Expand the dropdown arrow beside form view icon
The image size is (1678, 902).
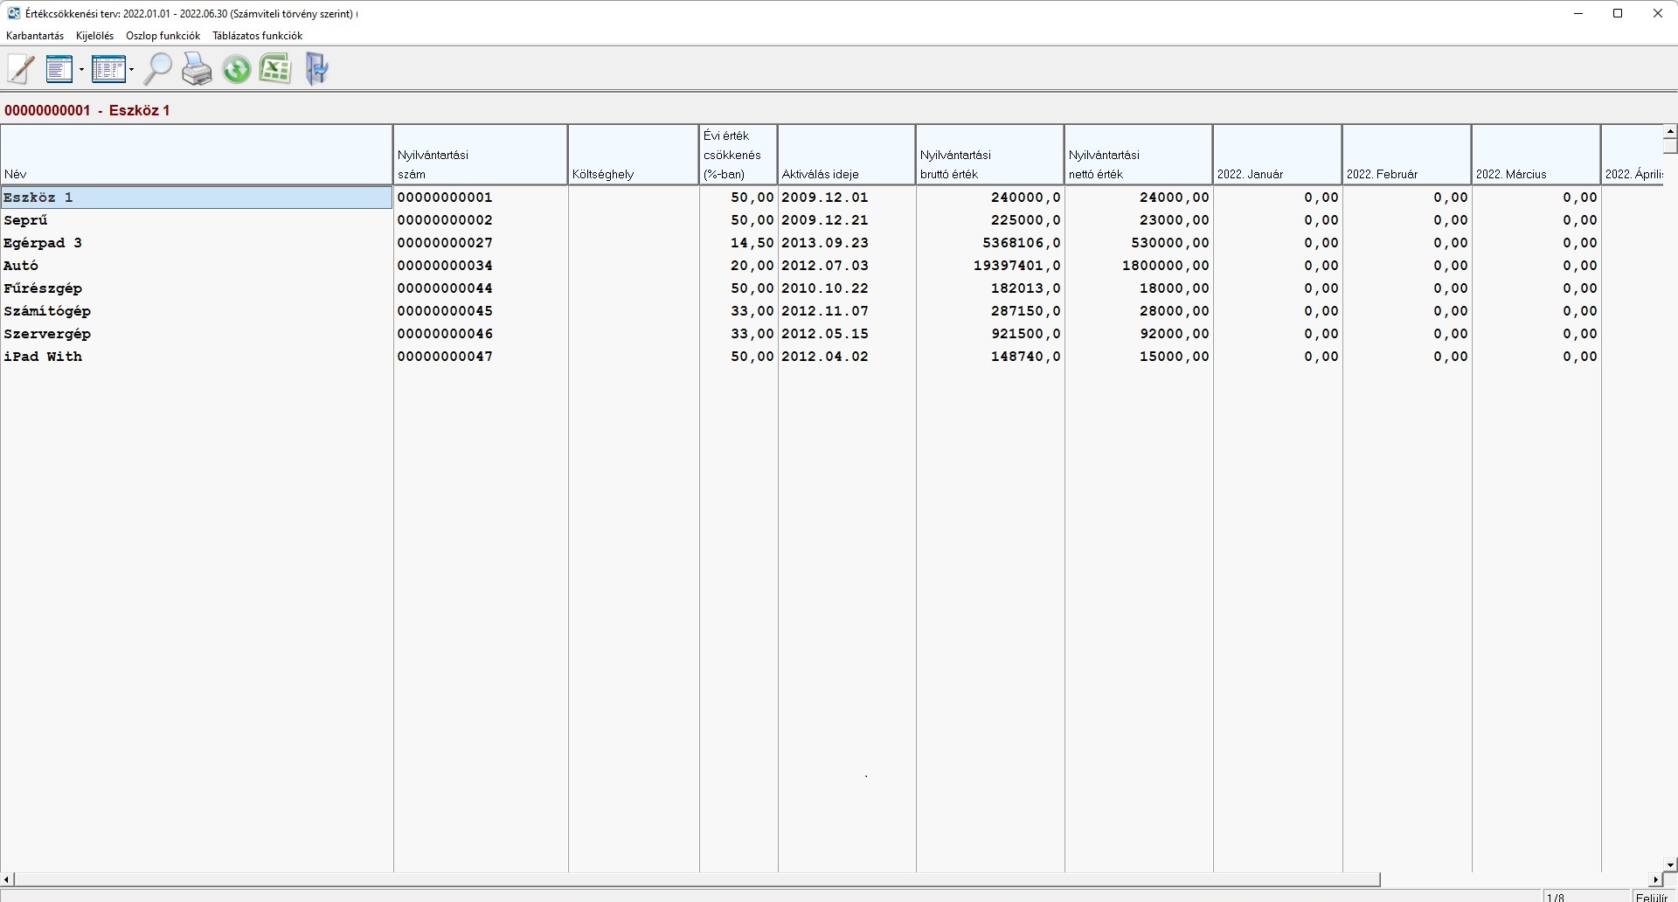(81, 70)
